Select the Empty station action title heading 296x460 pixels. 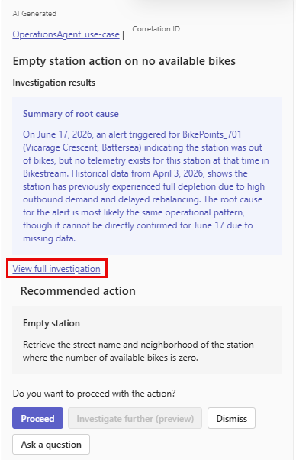click(124, 61)
